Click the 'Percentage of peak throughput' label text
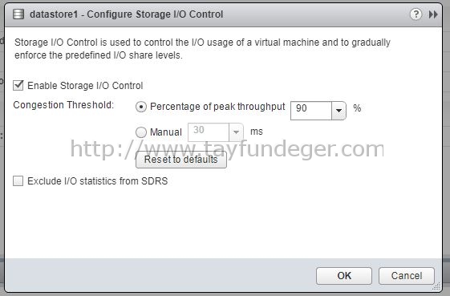450x296 pixels. 217,107
